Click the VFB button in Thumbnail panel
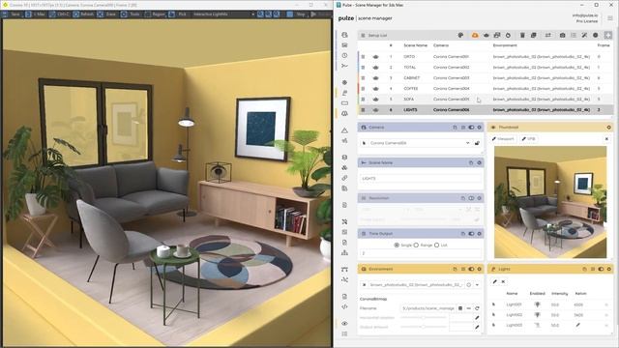Viewport: 619px width, 348px height. click(529, 139)
